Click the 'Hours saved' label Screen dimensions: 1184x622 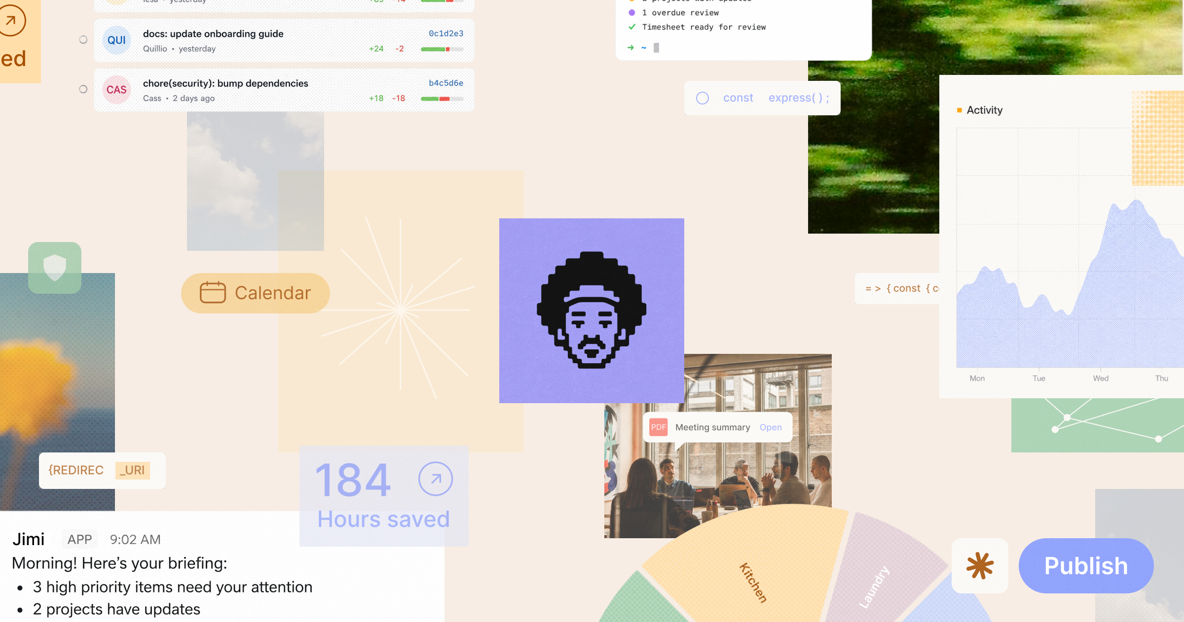click(x=383, y=519)
